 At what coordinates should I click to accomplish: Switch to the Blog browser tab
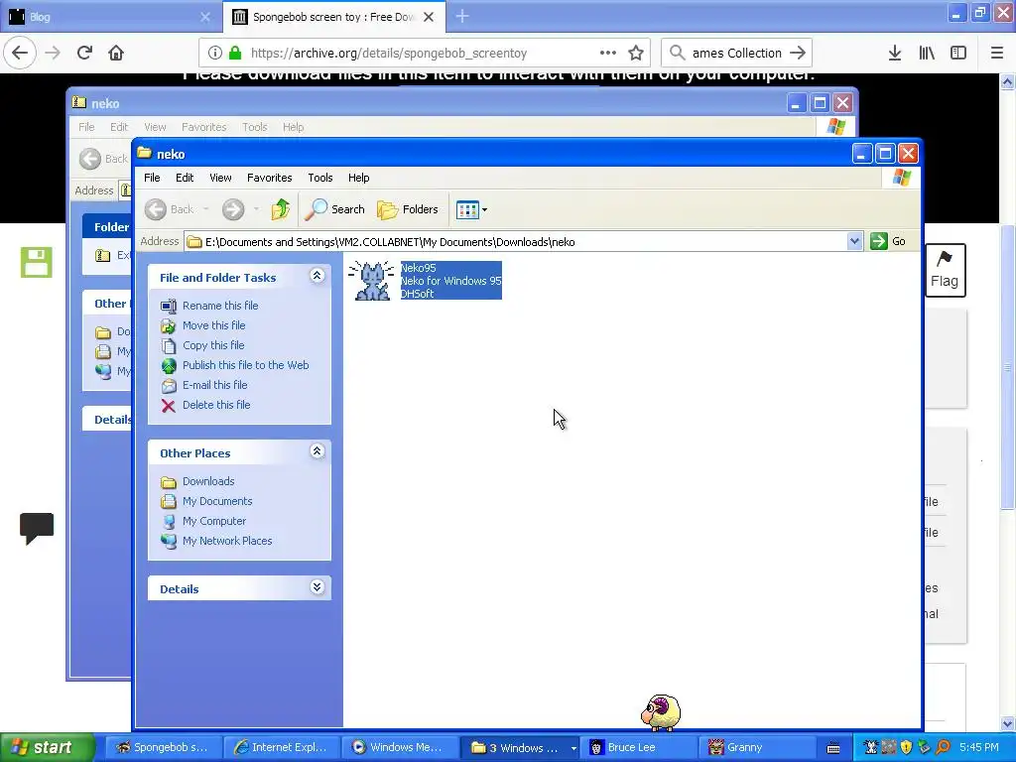[110, 17]
